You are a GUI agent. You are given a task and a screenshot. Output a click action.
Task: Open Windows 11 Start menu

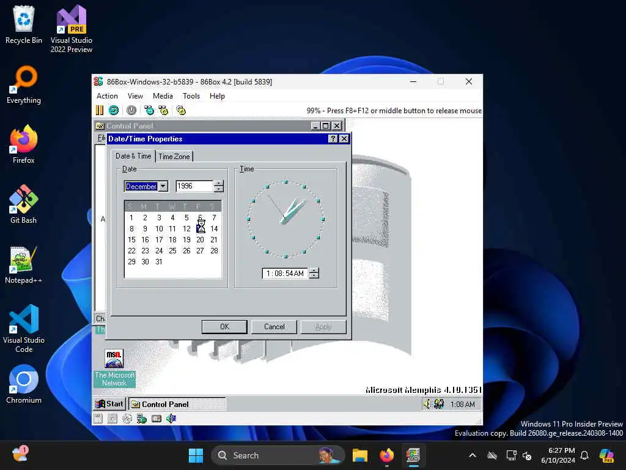(196, 455)
